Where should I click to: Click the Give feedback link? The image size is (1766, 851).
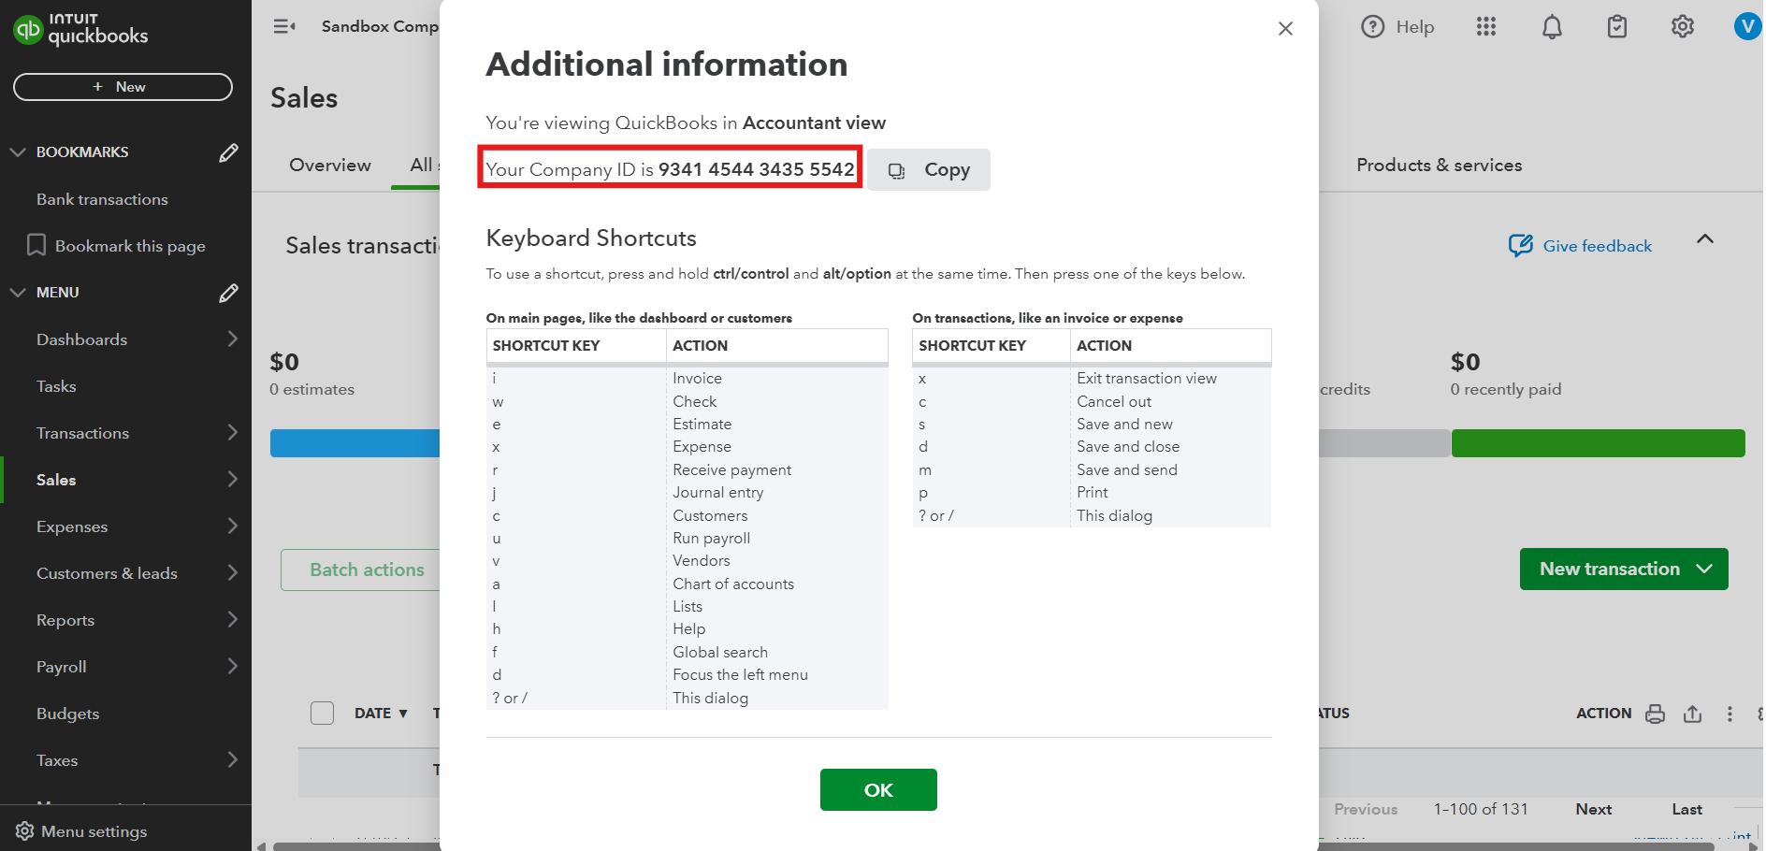(x=1580, y=246)
